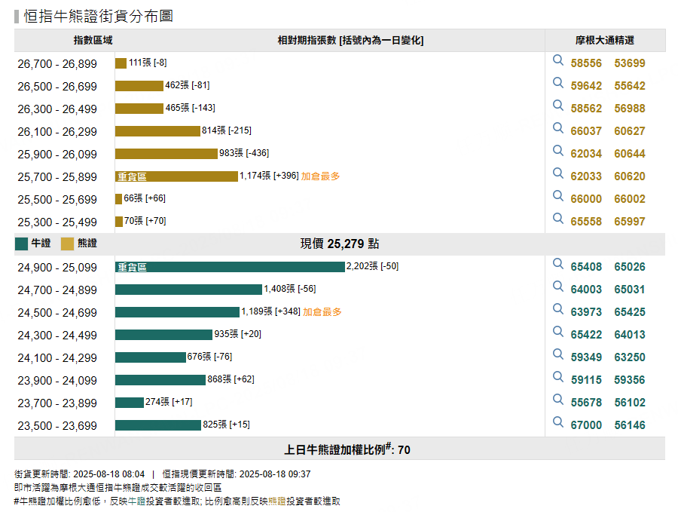Open bull warrant code 56102
This screenshot has width=678, height=512.
(630, 402)
